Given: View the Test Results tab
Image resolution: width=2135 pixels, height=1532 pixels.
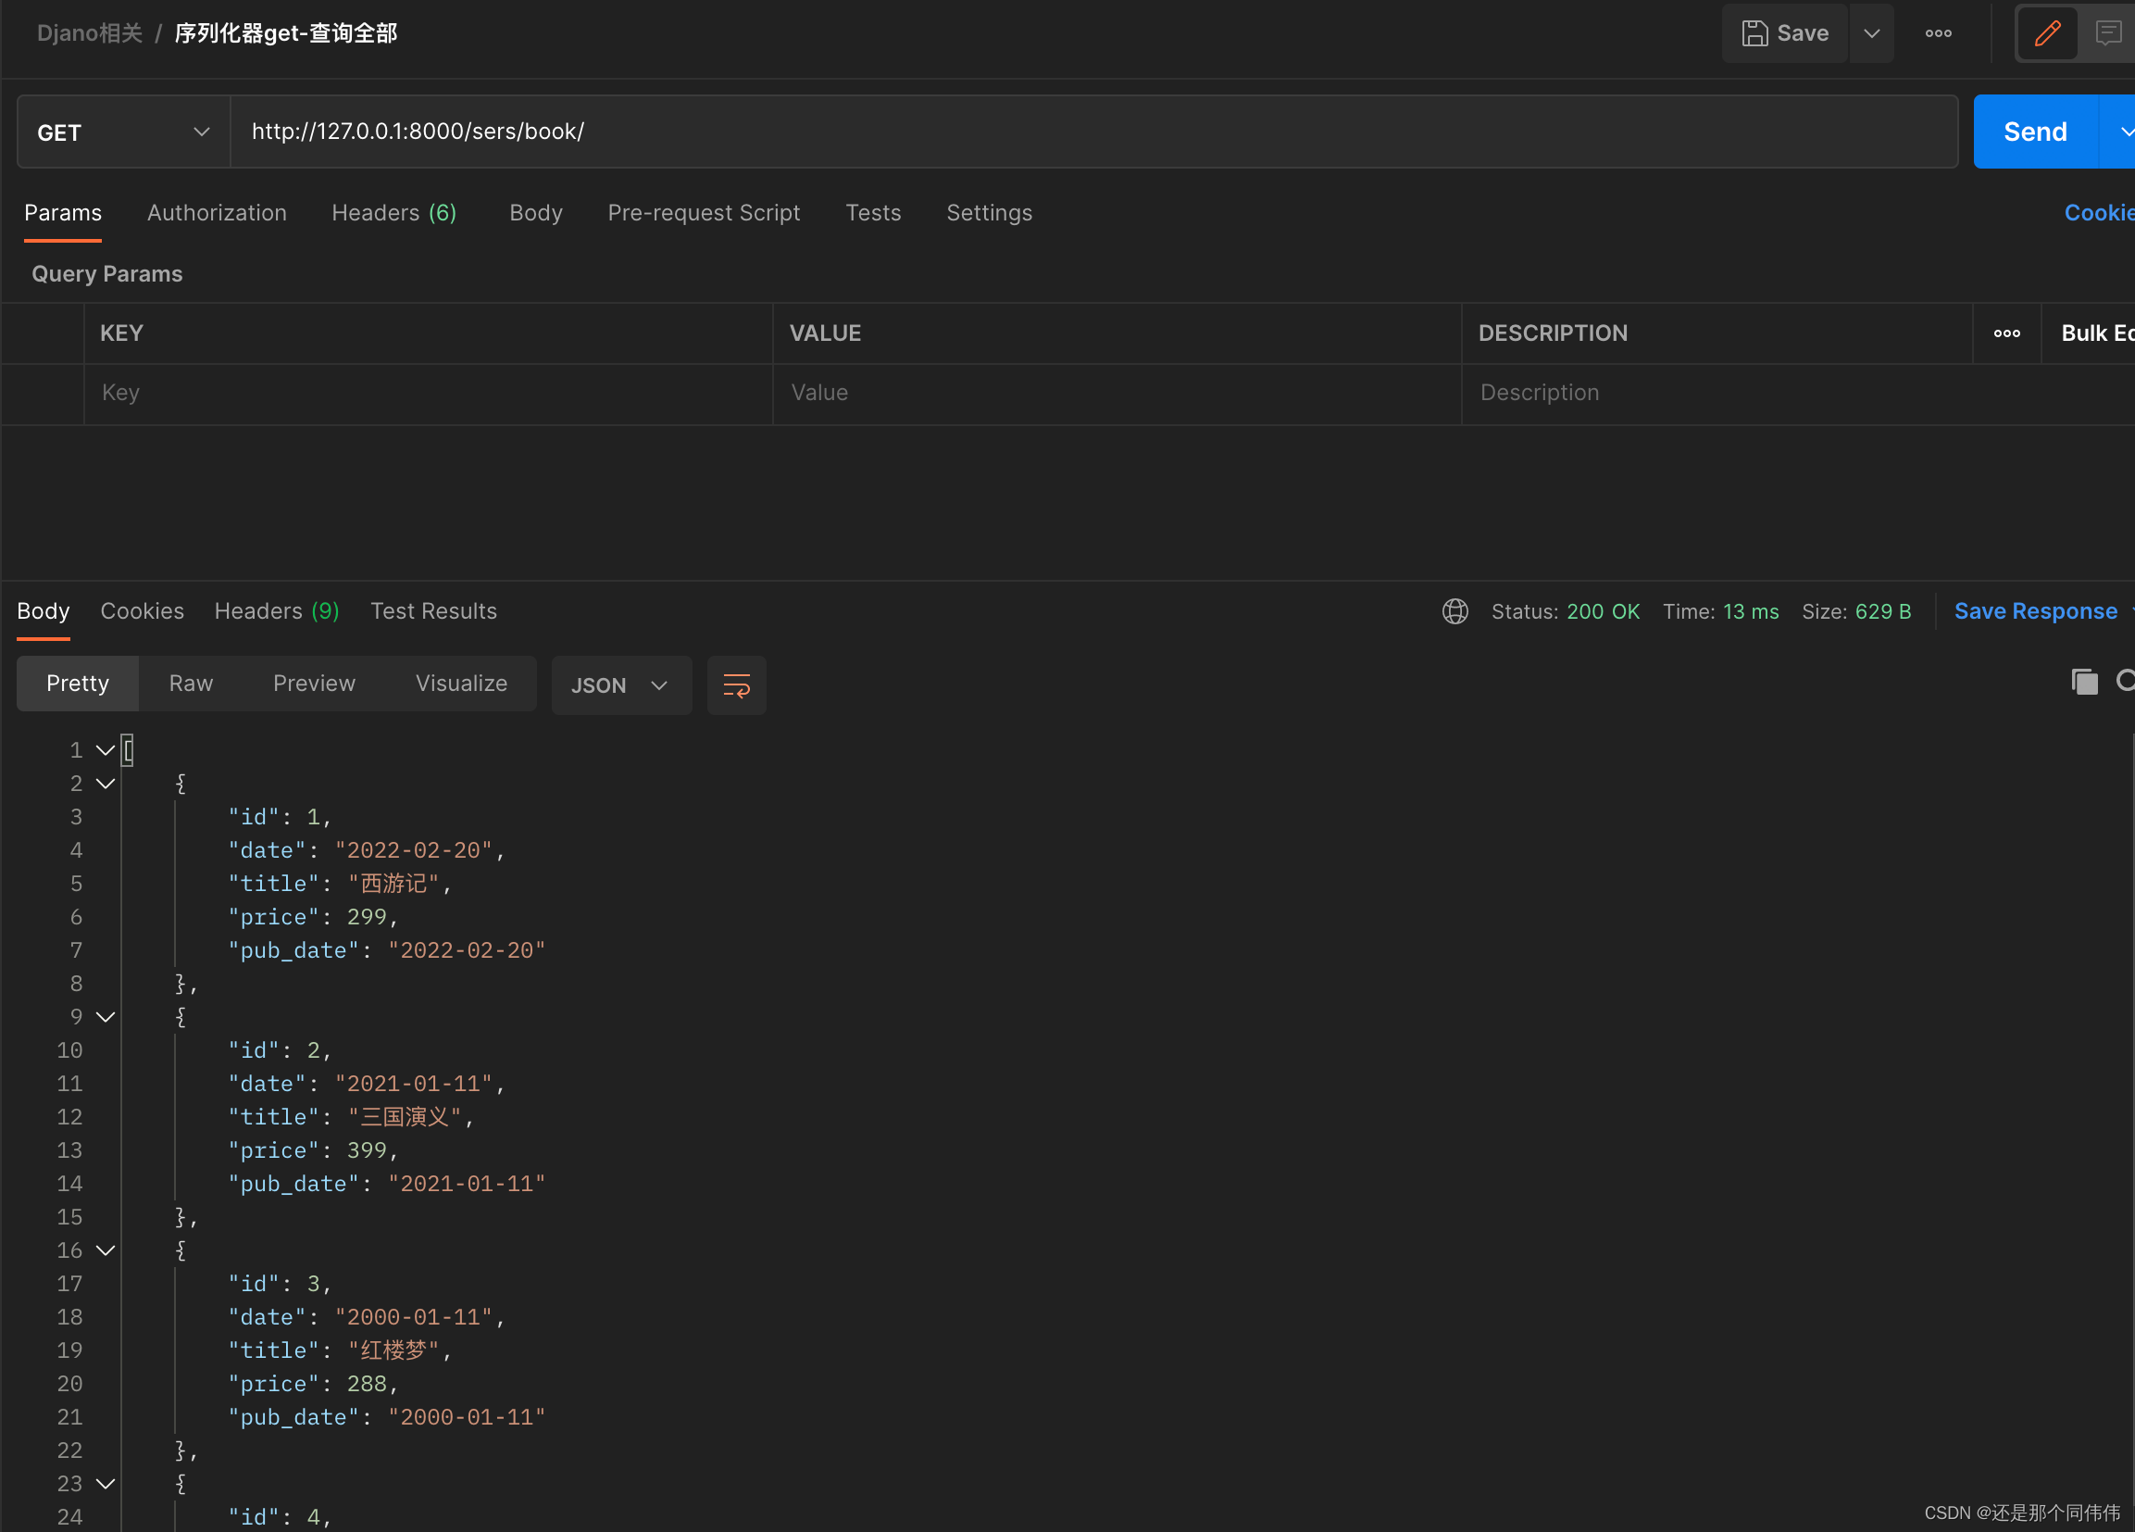Looking at the screenshot, I should [x=433, y=611].
